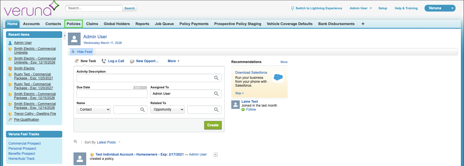Open Prospective Policy Staging tab
Screen dimensions: 464x166
(238, 24)
